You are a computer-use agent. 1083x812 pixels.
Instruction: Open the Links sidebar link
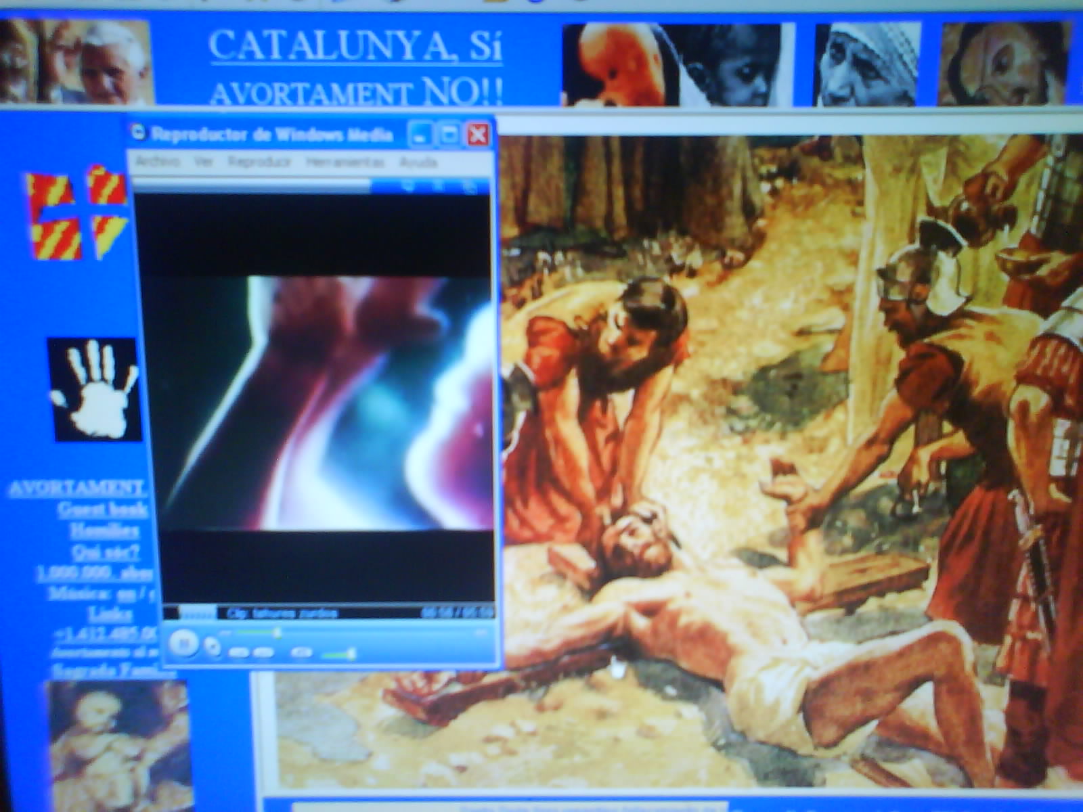tap(110, 614)
